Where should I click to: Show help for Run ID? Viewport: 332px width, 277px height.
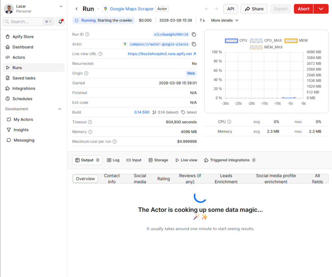(87, 34)
